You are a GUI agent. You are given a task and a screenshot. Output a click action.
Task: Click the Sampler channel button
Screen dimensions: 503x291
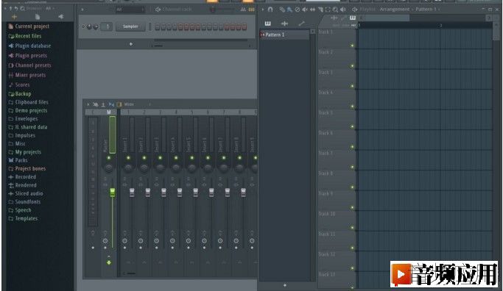tap(130, 26)
